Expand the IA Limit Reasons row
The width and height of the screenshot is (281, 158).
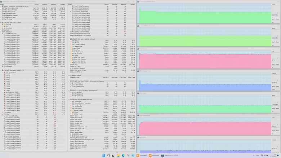click(71, 83)
